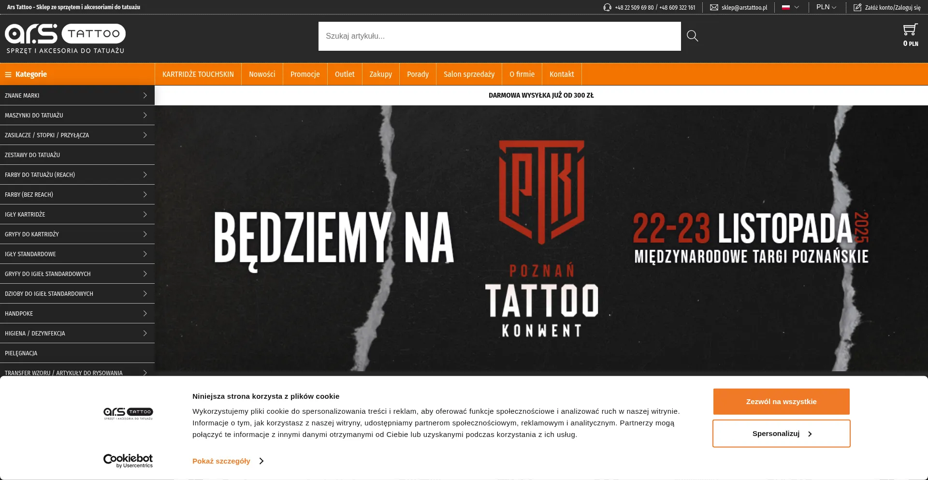Open the shopping cart icon

click(x=911, y=30)
